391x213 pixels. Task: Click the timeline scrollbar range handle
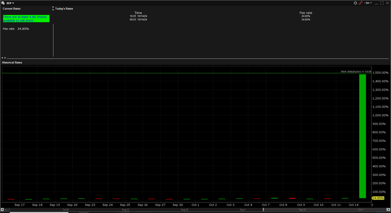(x=263, y=209)
